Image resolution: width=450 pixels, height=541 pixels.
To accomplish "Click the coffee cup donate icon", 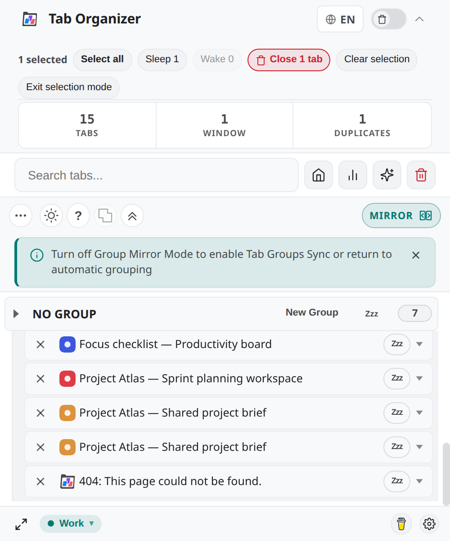I will (x=401, y=524).
